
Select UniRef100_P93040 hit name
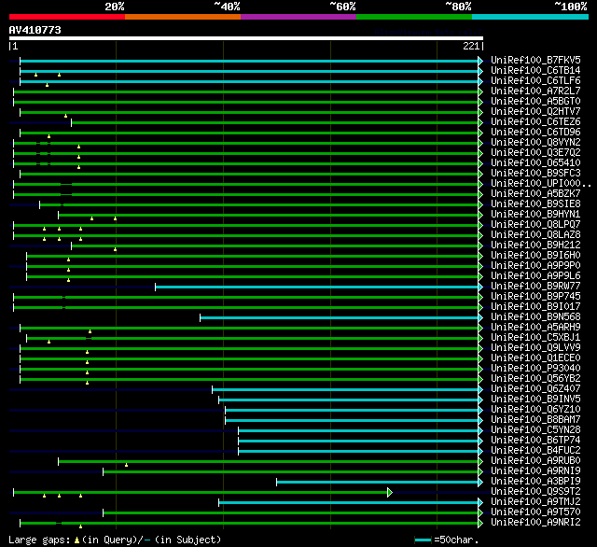coord(535,369)
